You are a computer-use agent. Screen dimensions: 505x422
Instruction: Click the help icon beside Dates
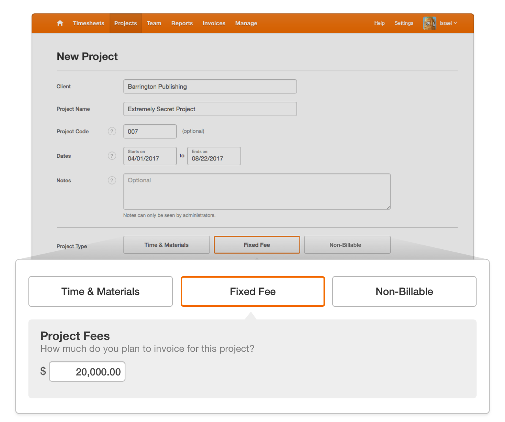(112, 156)
